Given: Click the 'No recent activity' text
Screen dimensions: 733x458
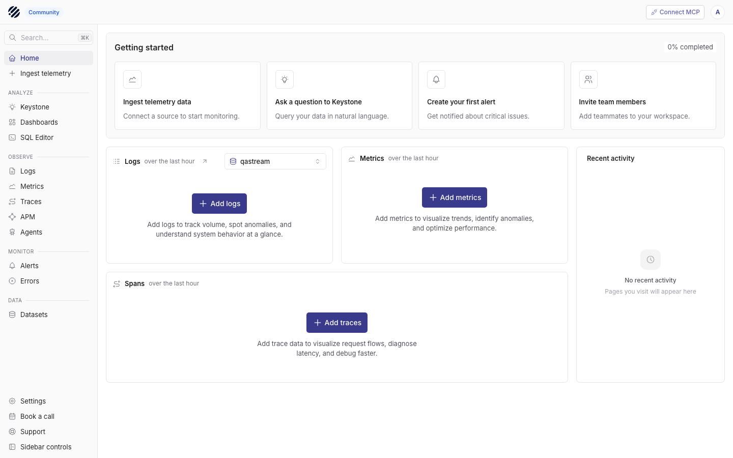Looking at the screenshot, I should (x=651, y=280).
